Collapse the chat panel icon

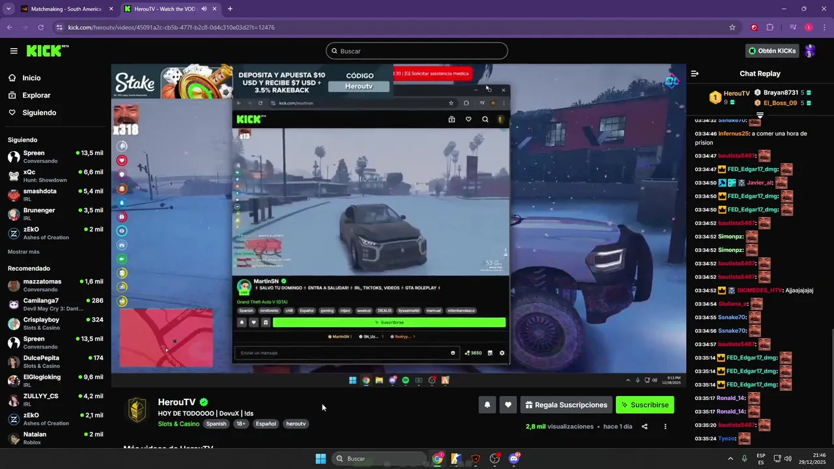pos(695,74)
